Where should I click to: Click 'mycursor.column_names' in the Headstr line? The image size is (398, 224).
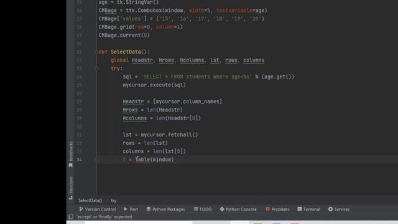[x=187, y=101]
